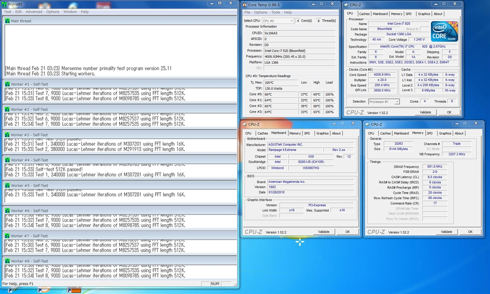Image resolution: width=490 pixels, height=294 pixels.
Task: Click Validate in CPU-Z Memory window
Action: coord(446,232)
